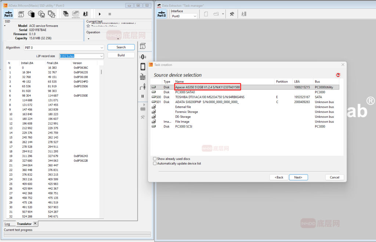Switch to the Log tab
Image resolution: width=376 pixels, height=242 pixels.
point(7,224)
